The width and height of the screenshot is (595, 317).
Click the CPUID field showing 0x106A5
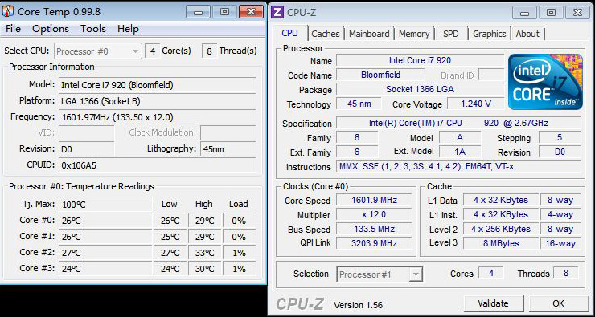point(157,165)
